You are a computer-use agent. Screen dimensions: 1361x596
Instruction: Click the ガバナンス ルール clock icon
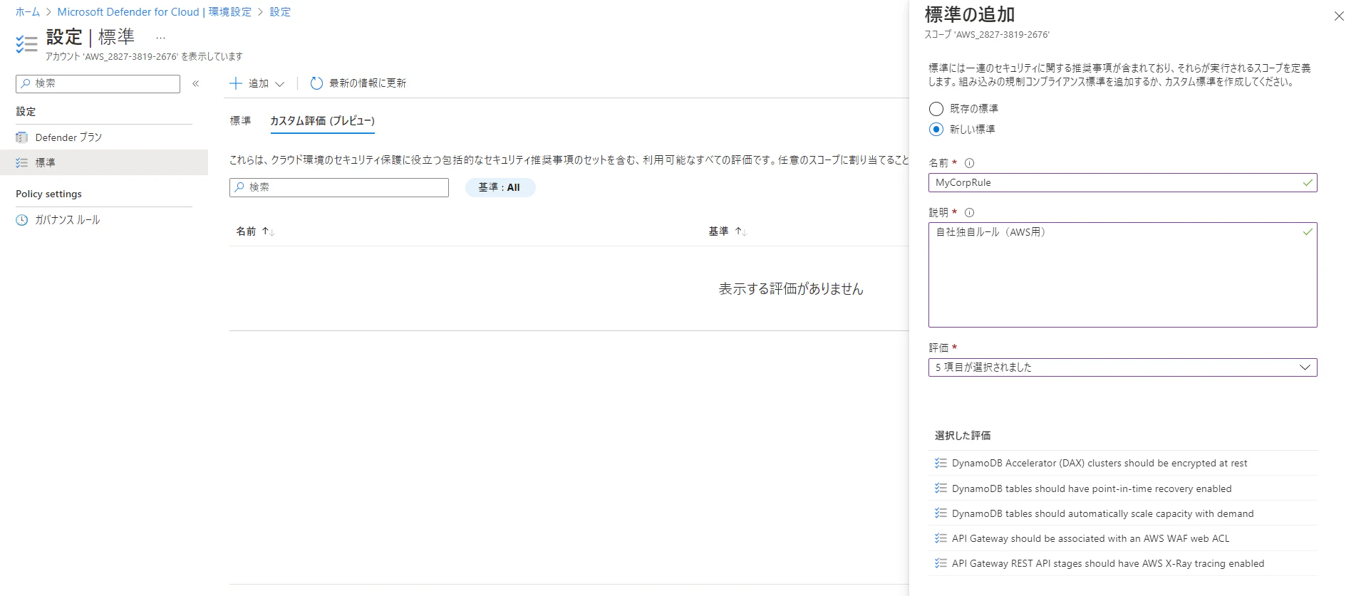pos(22,220)
